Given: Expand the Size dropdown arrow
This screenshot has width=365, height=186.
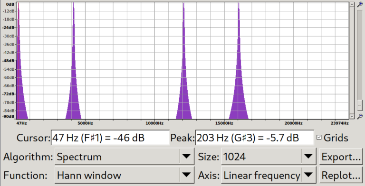Looking at the screenshot, I should 308,157.
